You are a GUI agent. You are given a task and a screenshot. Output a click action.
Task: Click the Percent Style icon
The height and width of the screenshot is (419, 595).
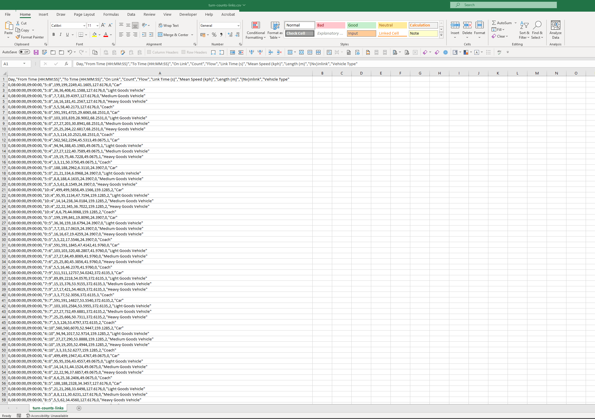pos(214,35)
